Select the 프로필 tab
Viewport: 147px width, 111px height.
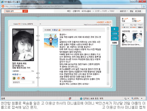pos(115,33)
